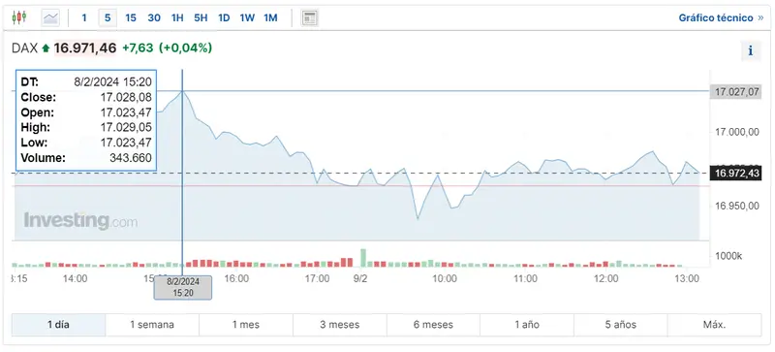Image resolution: width=775 pixels, height=352 pixels.
Task: Show the 3 meses range
Action: pos(340,325)
